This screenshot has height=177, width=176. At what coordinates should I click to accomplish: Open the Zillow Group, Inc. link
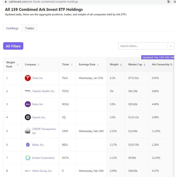(x=42, y=171)
